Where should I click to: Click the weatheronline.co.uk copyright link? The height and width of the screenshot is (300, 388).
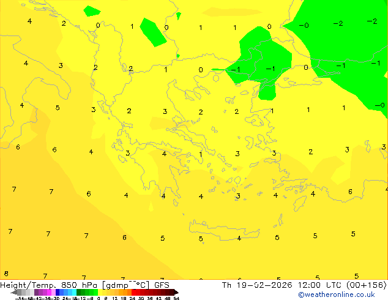pos(337,294)
